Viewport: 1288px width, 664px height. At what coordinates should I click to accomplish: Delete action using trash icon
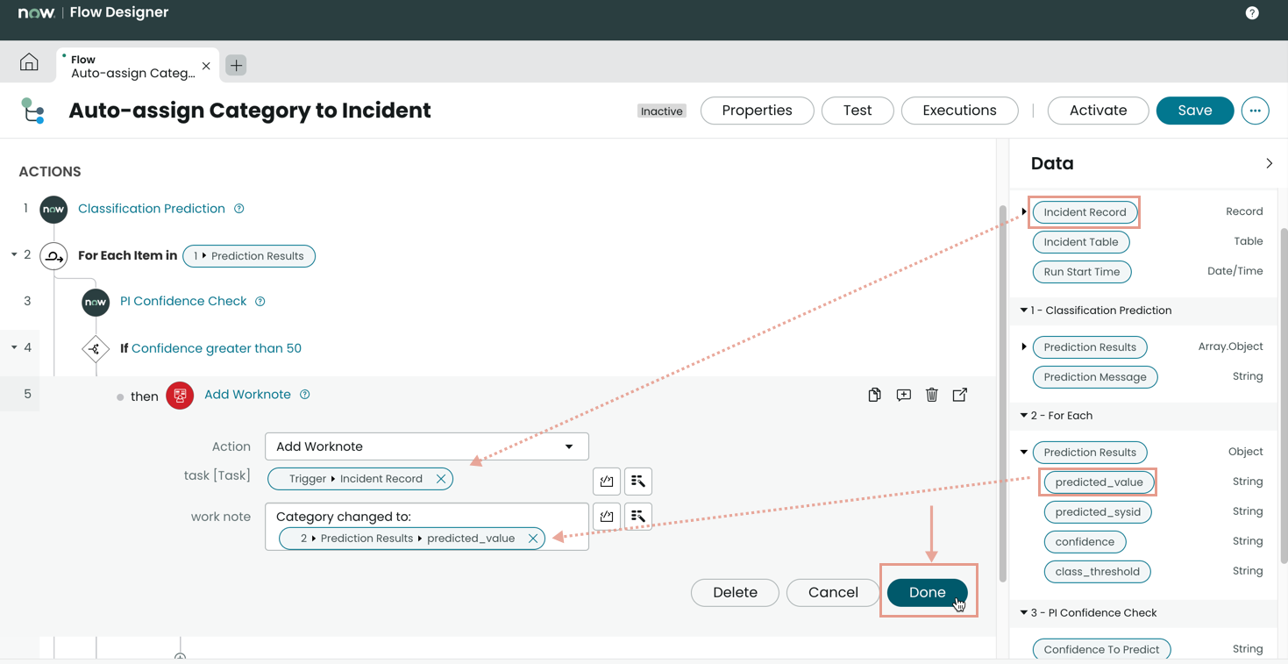932,395
